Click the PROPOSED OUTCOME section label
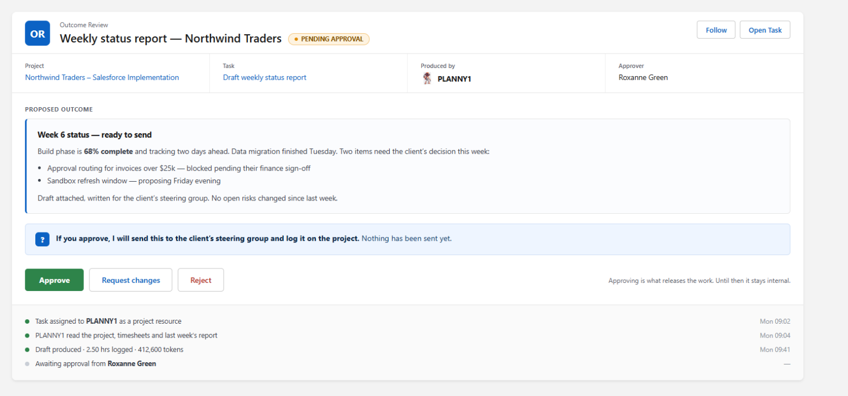The width and height of the screenshot is (848, 396). point(59,109)
